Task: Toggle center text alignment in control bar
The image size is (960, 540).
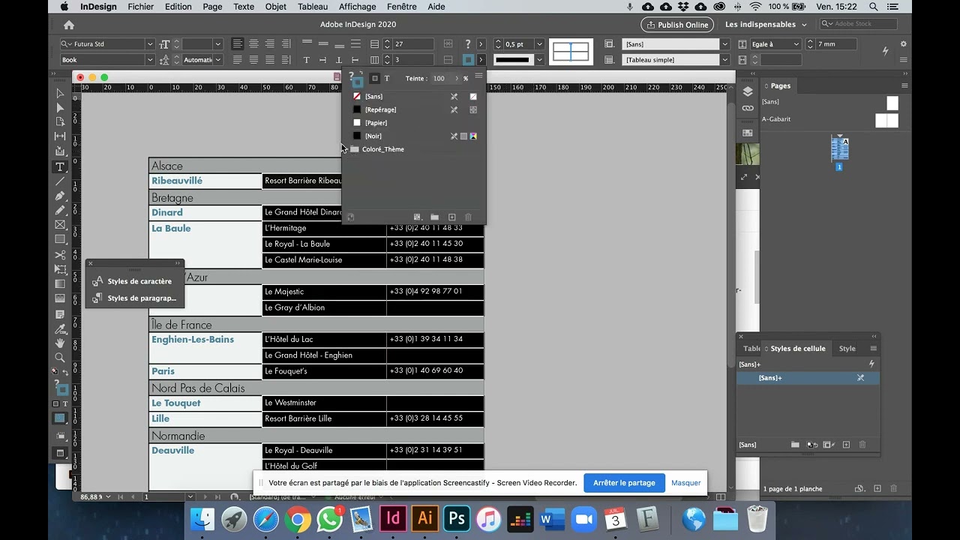Action: tap(253, 43)
